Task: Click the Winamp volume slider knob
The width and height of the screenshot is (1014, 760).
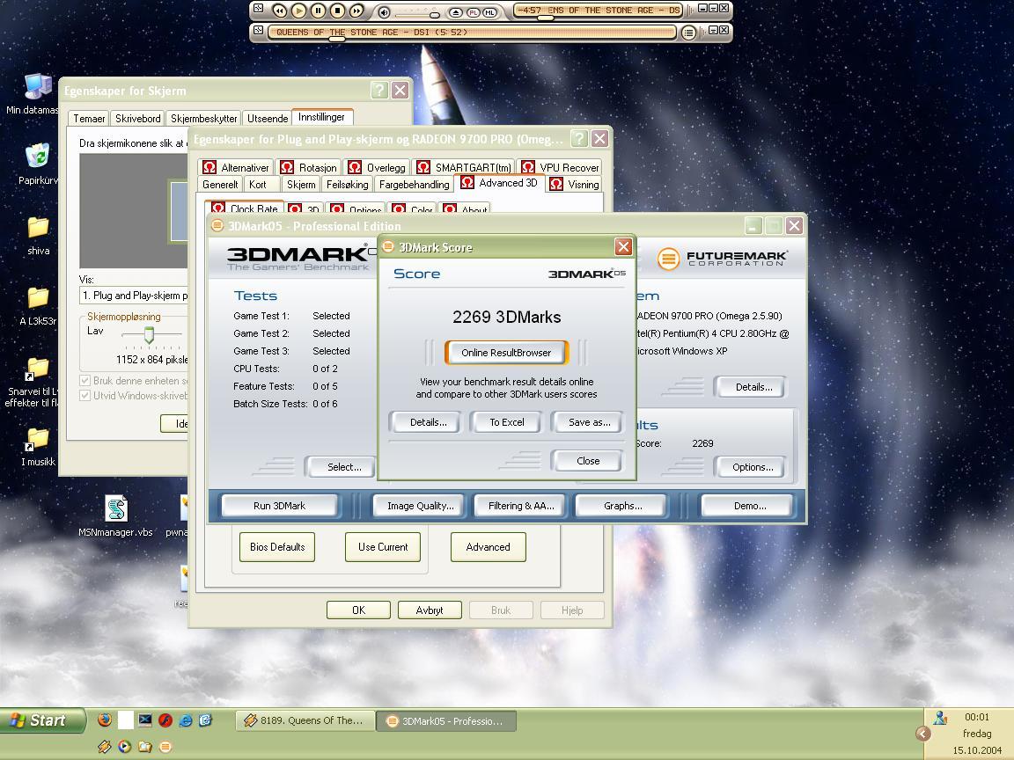Action: click(x=435, y=14)
